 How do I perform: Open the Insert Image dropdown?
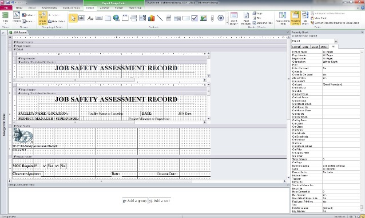pyautogui.click(x=234, y=18)
